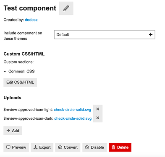Open check-circle-solid.svg link for review-approved-icon-dark
Screen dimensions: 165x157
73,118
